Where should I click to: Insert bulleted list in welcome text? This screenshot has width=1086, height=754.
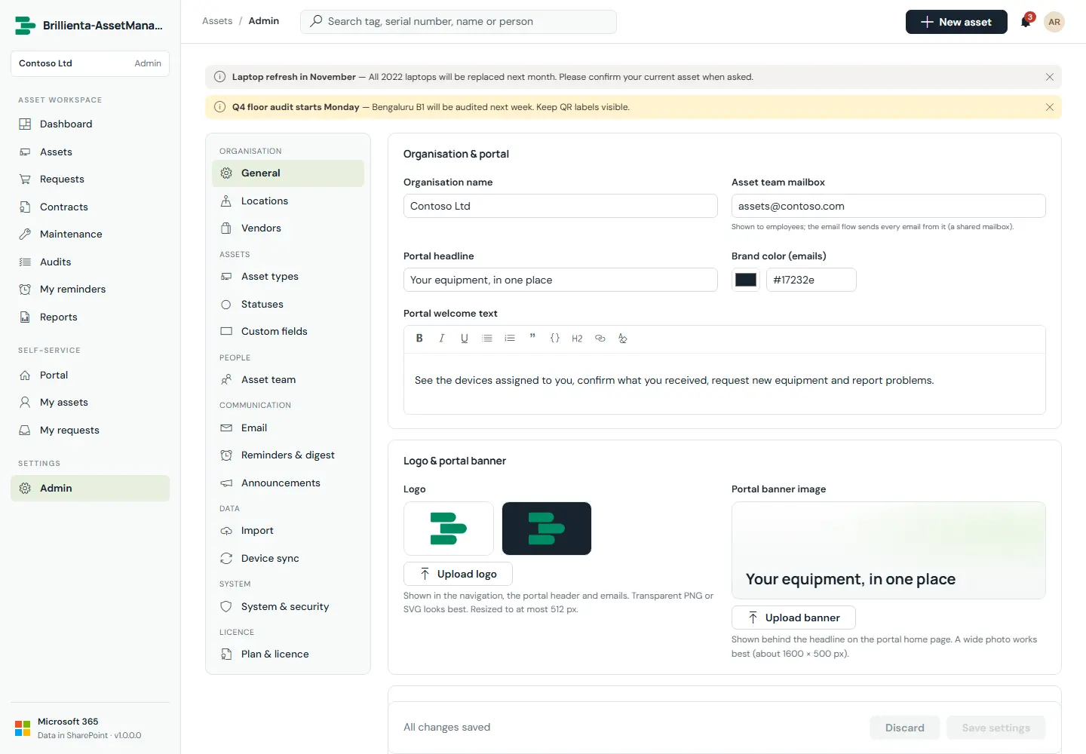(x=487, y=339)
